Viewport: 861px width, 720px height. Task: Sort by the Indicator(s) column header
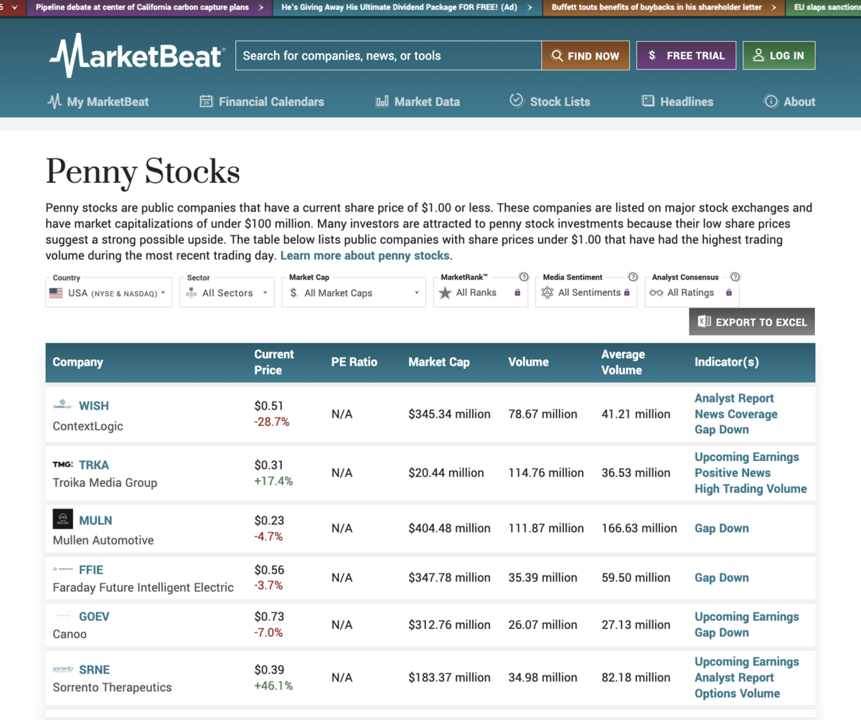point(727,362)
